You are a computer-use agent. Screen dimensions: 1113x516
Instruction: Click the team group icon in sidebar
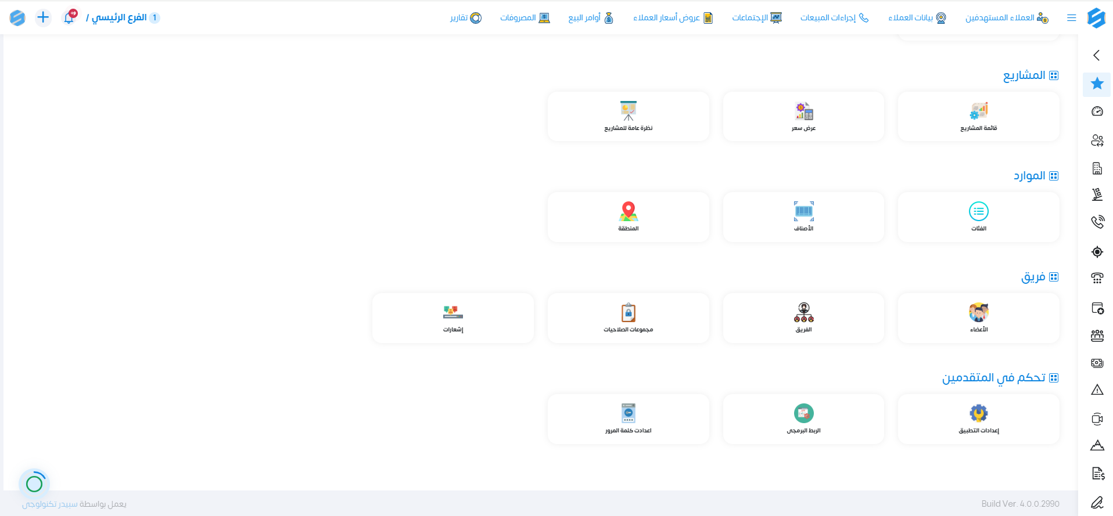coord(1097,335)
